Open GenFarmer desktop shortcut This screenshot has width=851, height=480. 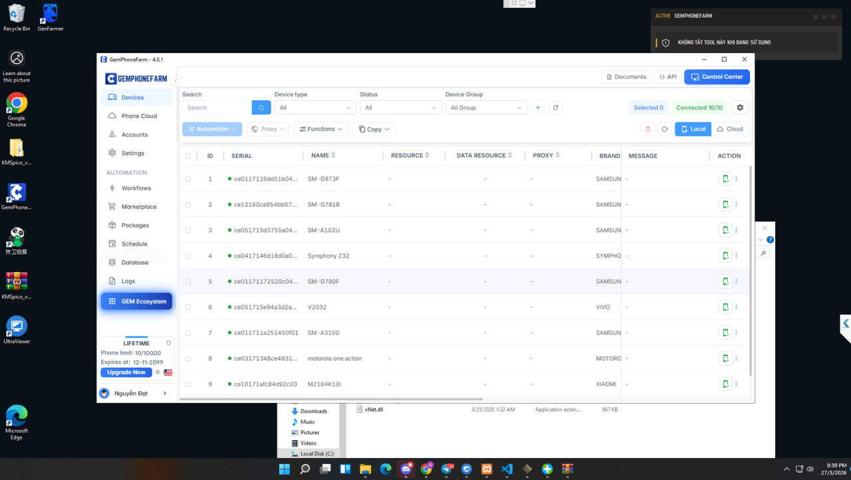(x=51, y=18)
